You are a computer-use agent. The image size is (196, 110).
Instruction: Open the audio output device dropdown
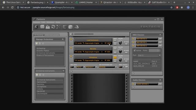coord(122,67)
